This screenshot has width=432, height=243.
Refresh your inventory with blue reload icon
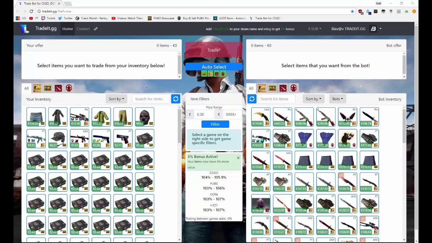(175, 99)
